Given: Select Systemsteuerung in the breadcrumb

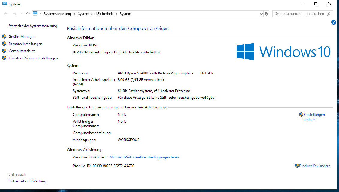Looking at the screenshot, I should [57, 14].
